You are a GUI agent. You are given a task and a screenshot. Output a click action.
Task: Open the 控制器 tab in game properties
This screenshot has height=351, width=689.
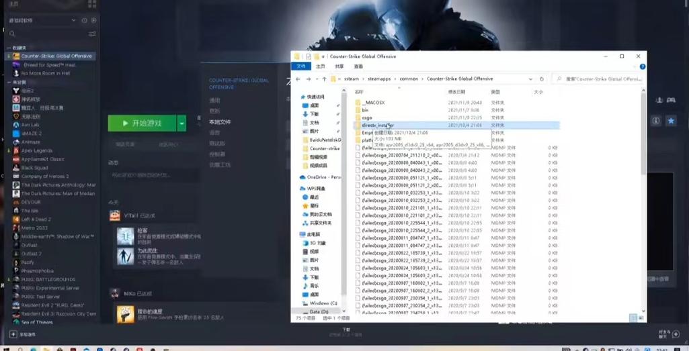(217, 154)
